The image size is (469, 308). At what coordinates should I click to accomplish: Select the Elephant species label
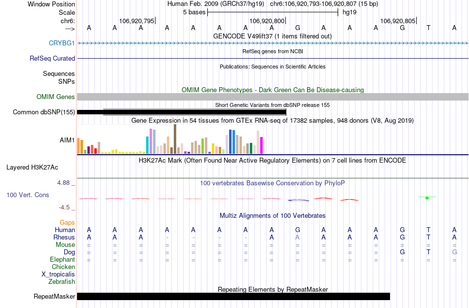tap(63, 260)
